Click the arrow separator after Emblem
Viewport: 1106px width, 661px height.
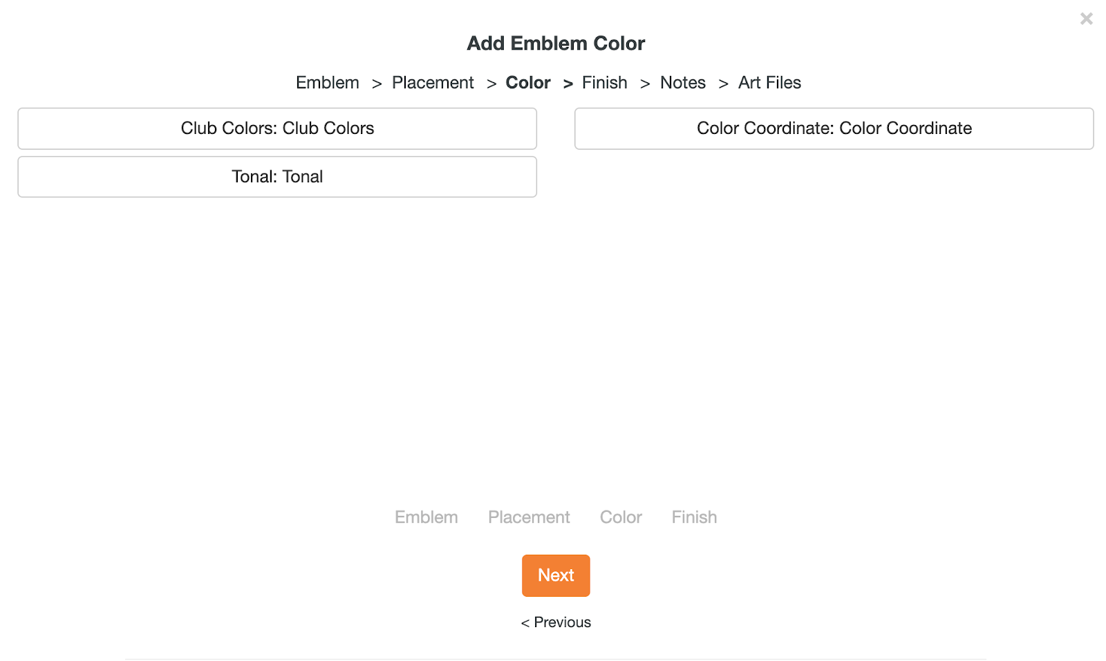click(x=377, y=84)
